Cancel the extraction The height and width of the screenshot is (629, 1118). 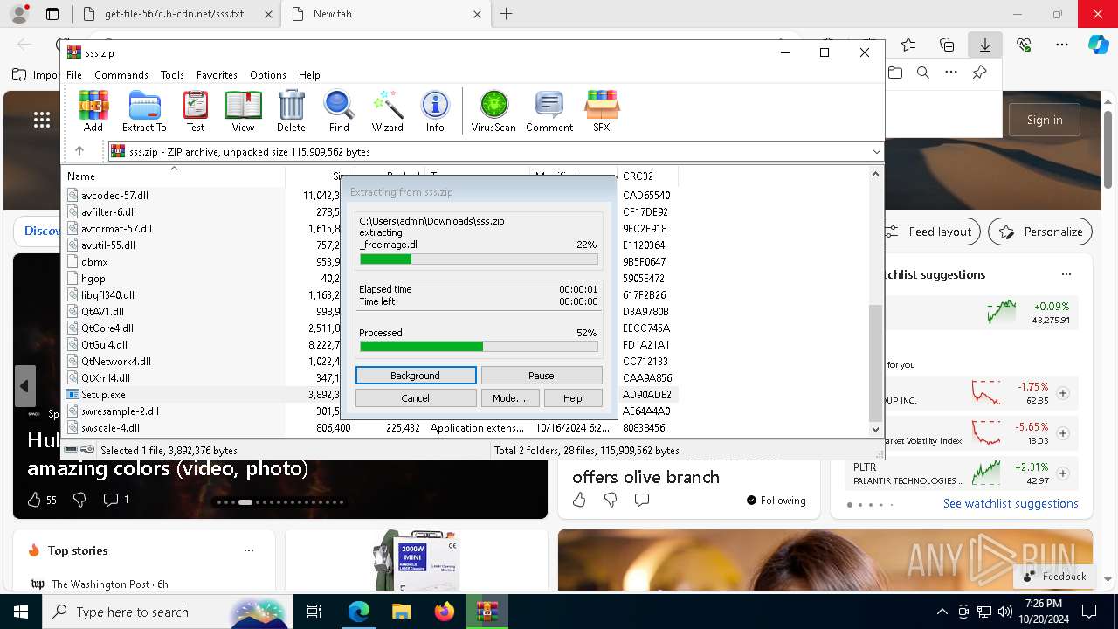(x=416, y=398)
